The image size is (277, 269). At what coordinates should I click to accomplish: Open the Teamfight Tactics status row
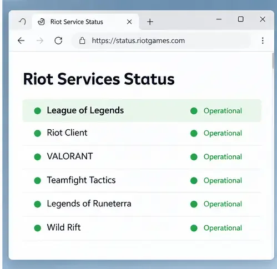point(142,181)
